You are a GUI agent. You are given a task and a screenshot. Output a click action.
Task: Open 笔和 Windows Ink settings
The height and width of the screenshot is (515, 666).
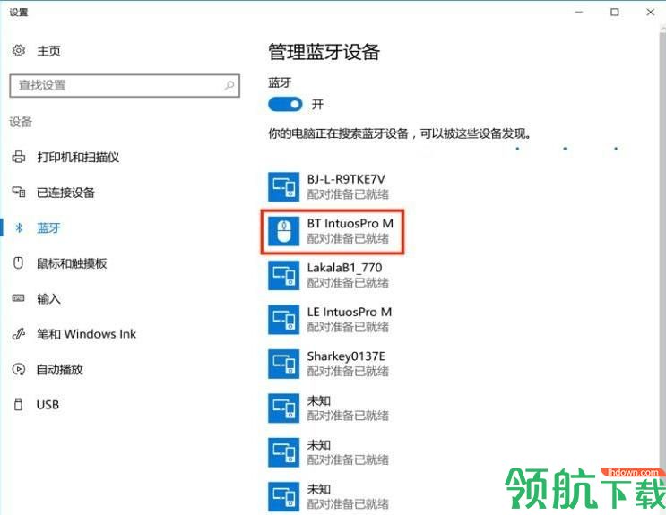[x=87, y=334]
